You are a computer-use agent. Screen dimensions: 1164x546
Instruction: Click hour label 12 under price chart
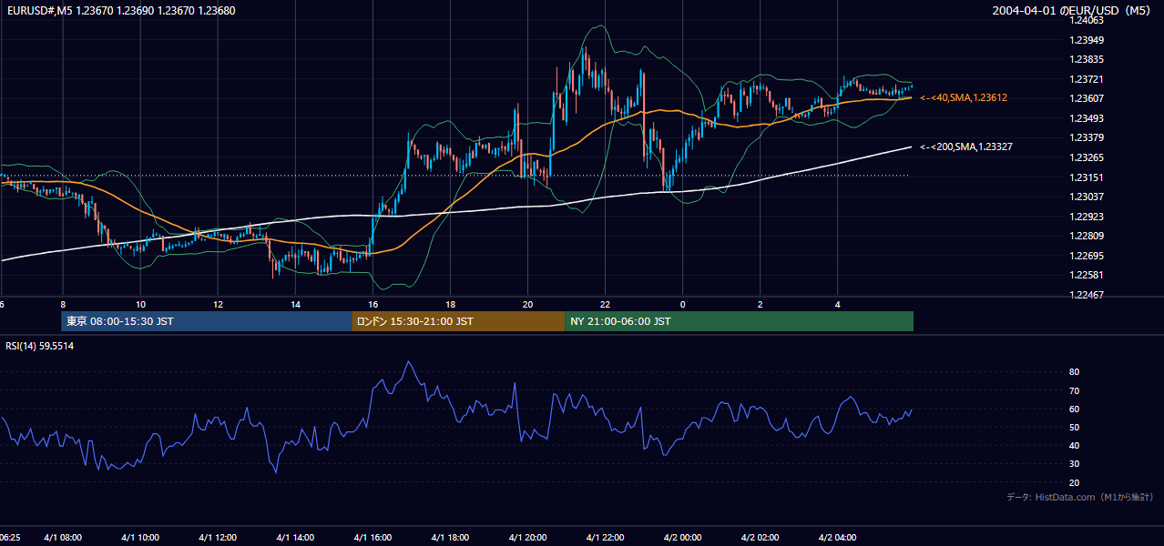coord(218,304)
